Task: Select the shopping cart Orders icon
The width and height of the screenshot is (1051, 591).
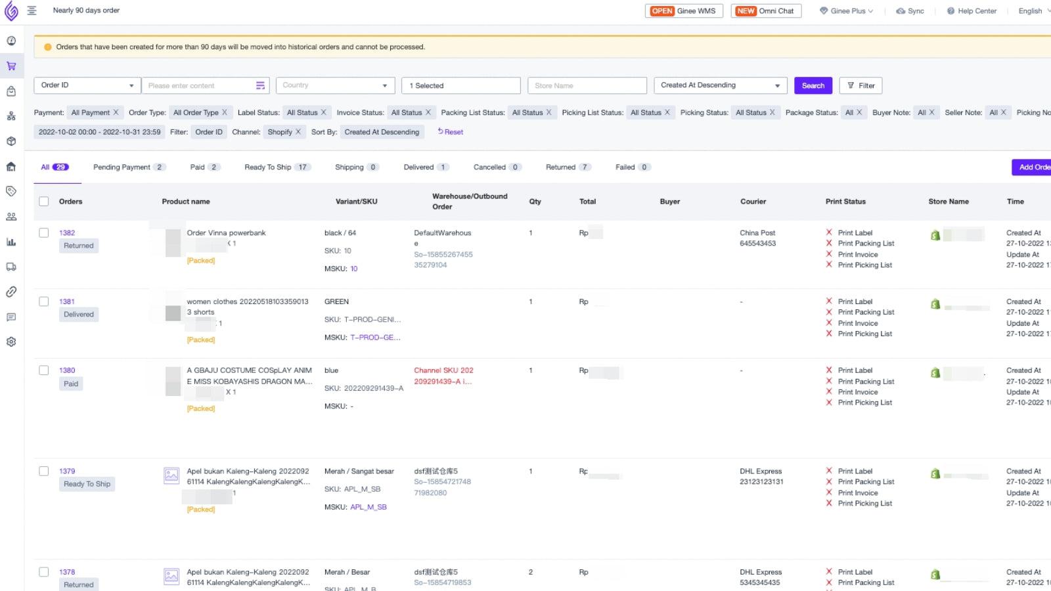Action: click(11, 66)
